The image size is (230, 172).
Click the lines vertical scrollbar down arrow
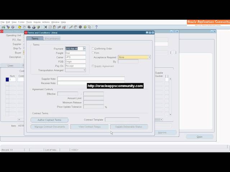pyautogui.click(x=170, y=115)
